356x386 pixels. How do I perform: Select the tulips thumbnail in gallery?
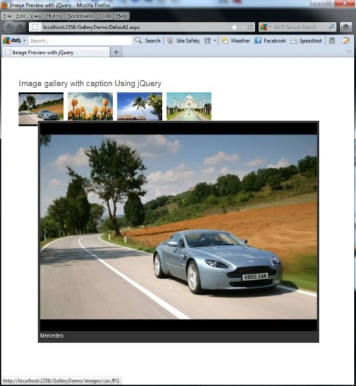click(x=90, y=106)
